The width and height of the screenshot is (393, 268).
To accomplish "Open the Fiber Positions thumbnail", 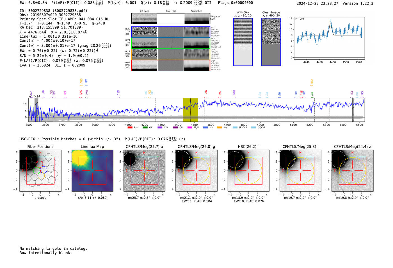I will pyautogui.click(x=40, y=170).
